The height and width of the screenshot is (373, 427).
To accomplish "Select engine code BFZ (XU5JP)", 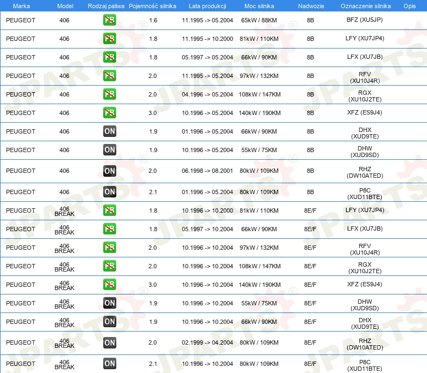I will 365,20.
